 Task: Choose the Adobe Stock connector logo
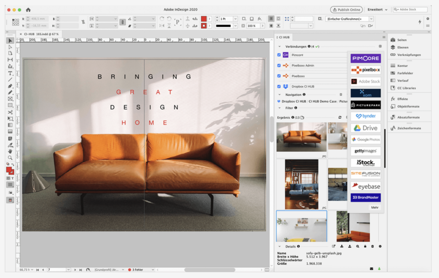(366, 81)
